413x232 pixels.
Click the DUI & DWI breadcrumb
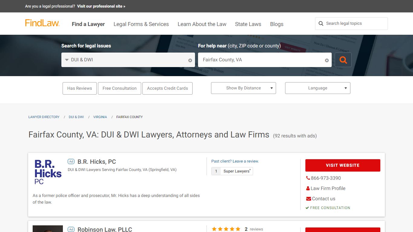[x=76, y=117]
